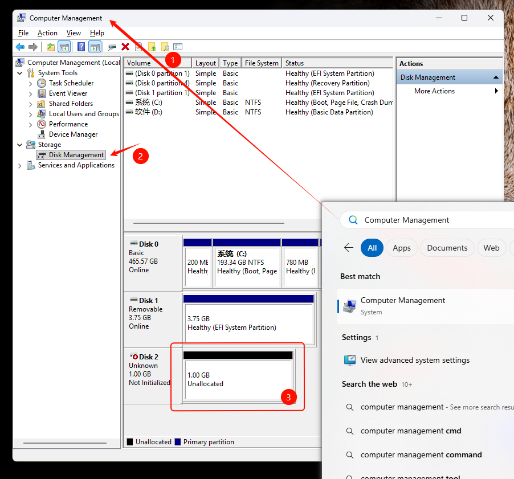Open Device Manager in the tree
The height and width of the screenshot is (479, 514).
[73, 134]
